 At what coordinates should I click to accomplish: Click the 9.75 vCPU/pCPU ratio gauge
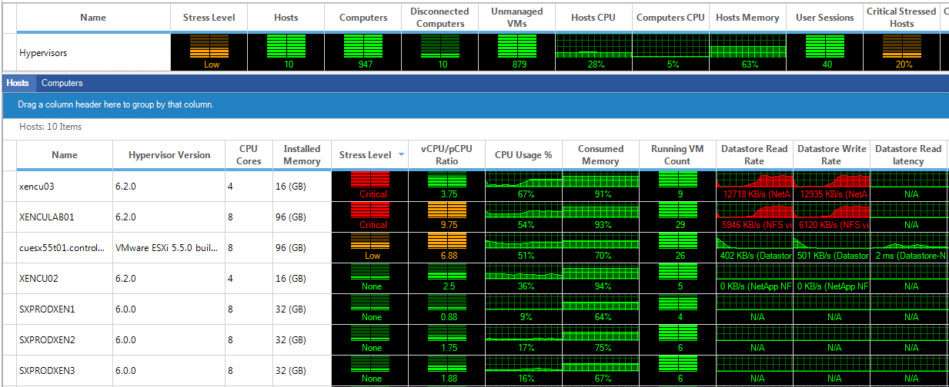tap(446, 216)
